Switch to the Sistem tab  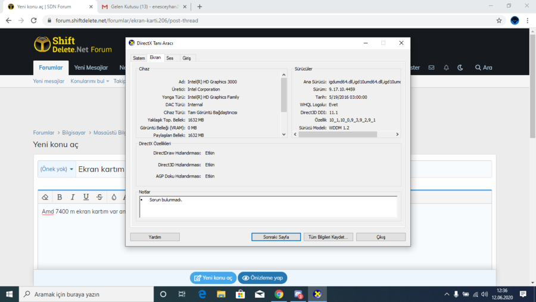click(139, 58)
